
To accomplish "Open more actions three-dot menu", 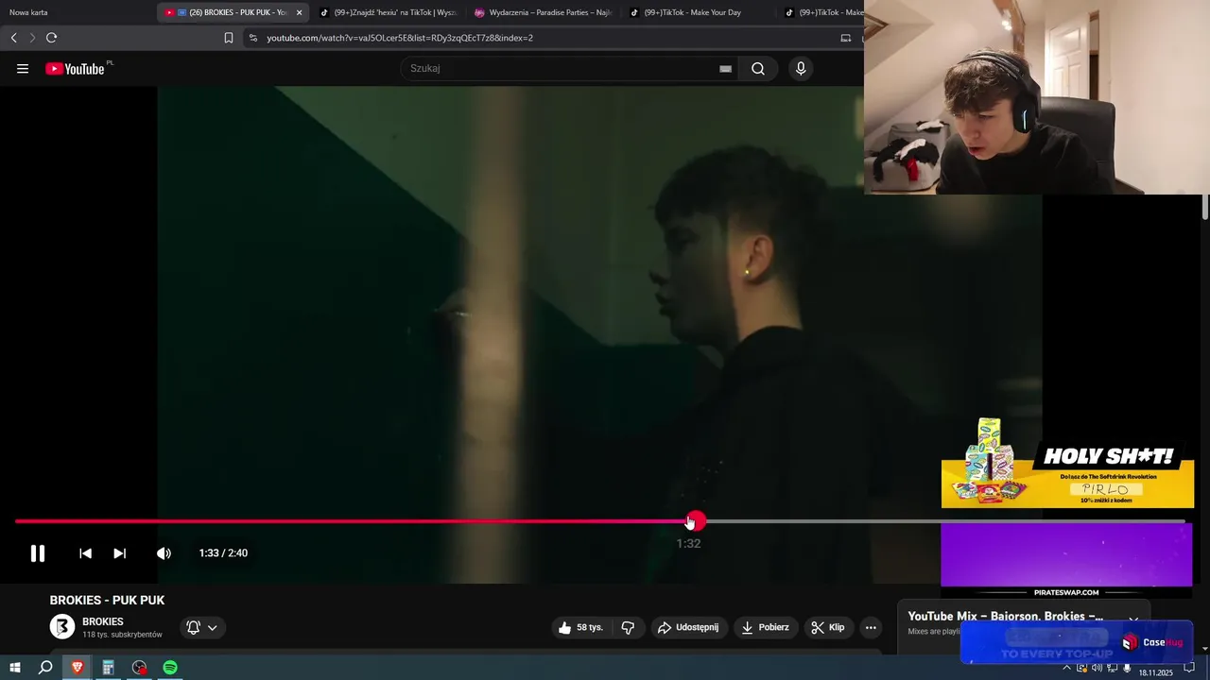I will [x=871, y=627].
